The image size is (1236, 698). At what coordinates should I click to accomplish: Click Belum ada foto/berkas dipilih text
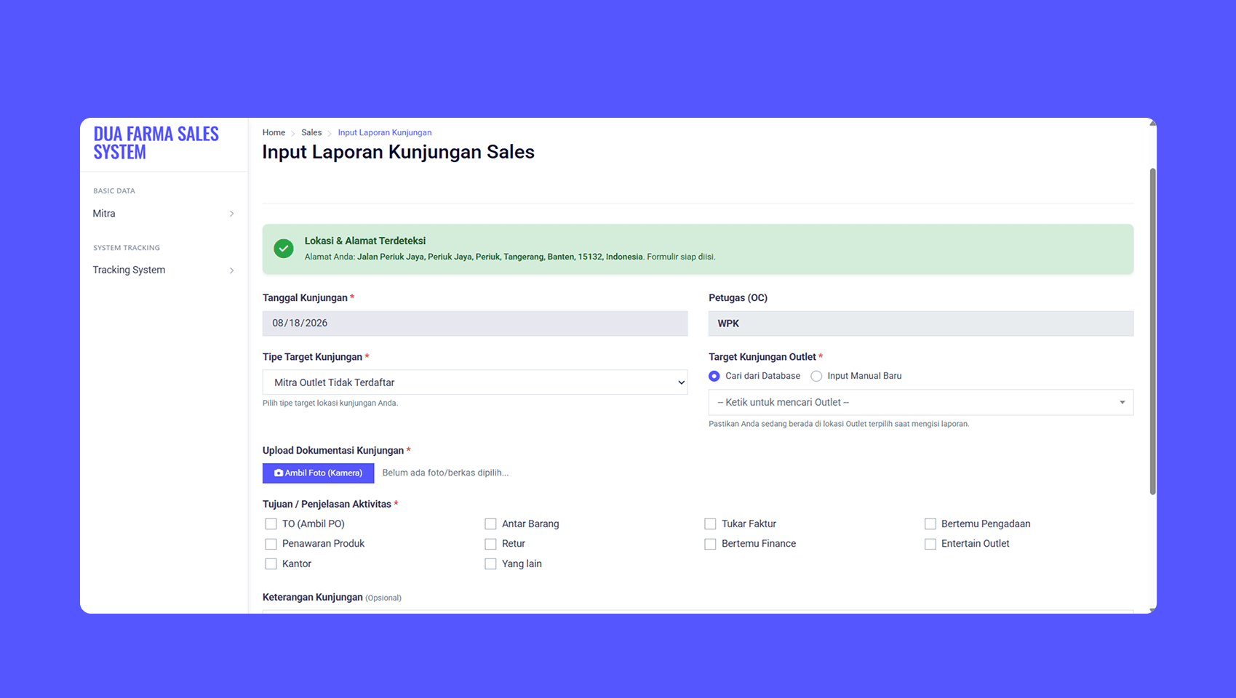pyautogui.click(x=445, y=473)
